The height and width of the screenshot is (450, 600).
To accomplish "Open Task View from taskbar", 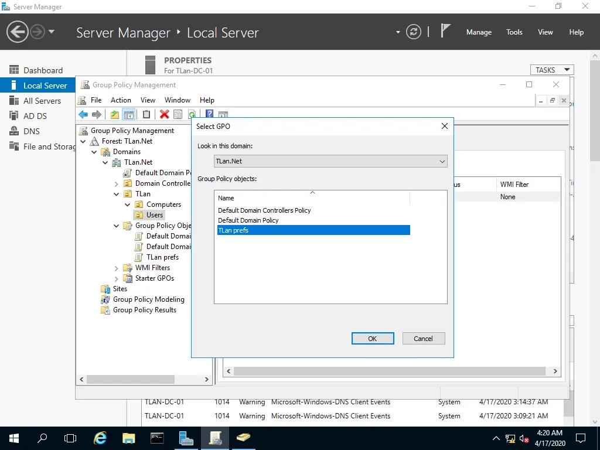I will click(x=70, y=438).
